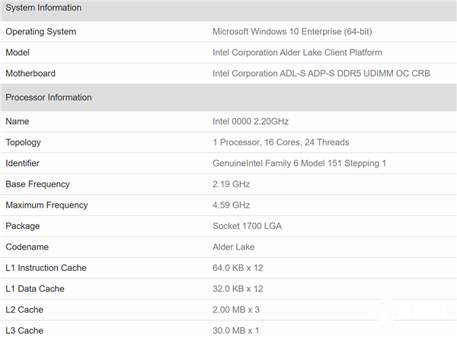457x337 pixels.
Task: Click the Processor Information section header
Action: tap(49, 97)
